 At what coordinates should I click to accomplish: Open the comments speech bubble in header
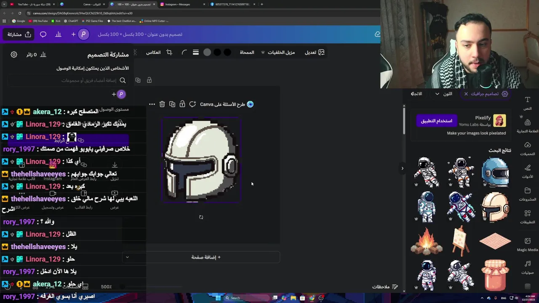click(43, 34)
